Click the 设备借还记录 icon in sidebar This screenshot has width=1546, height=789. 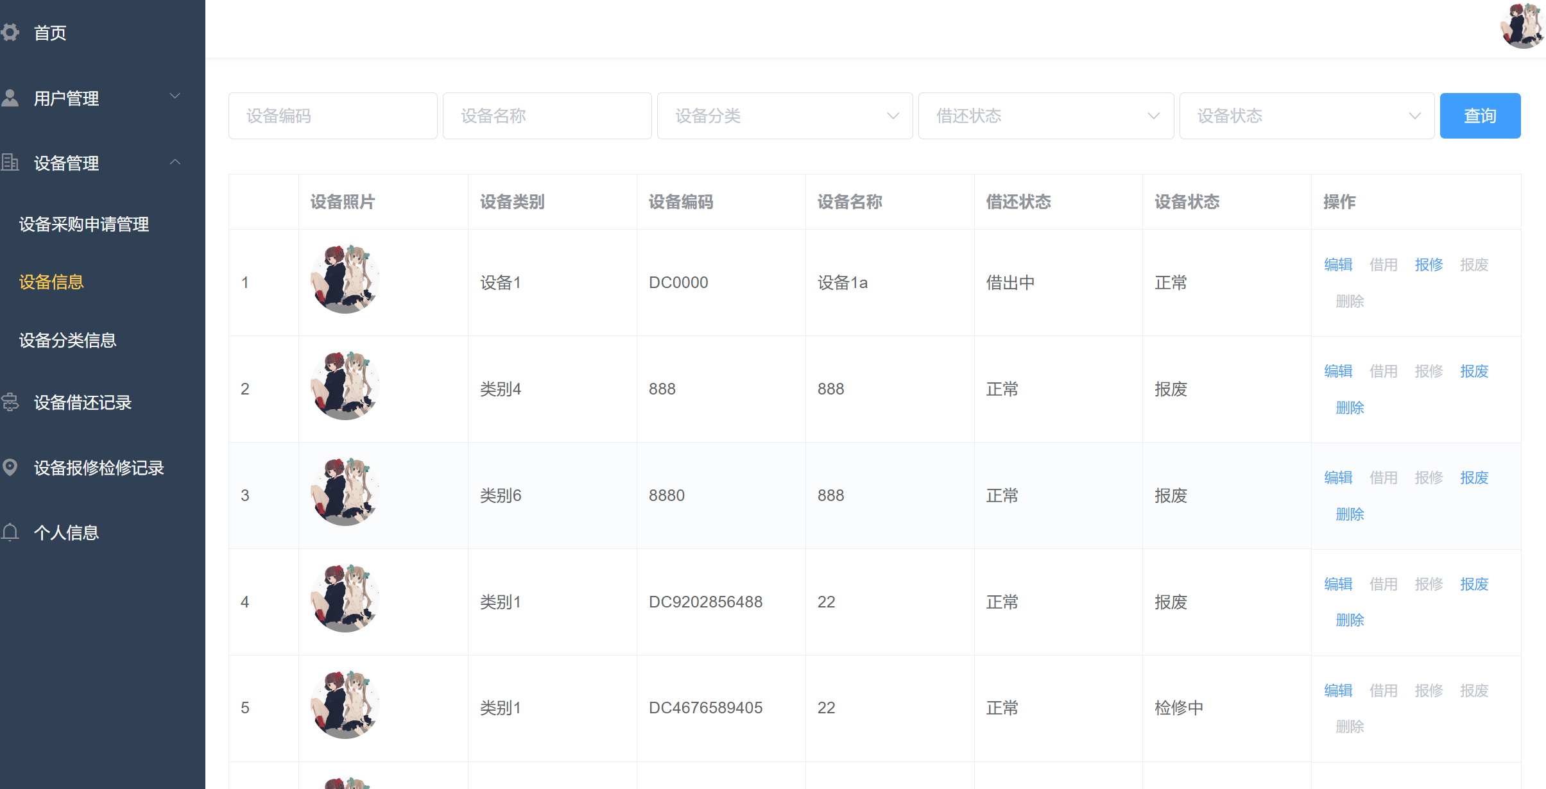pyautogui.click(x=10, y=403)
